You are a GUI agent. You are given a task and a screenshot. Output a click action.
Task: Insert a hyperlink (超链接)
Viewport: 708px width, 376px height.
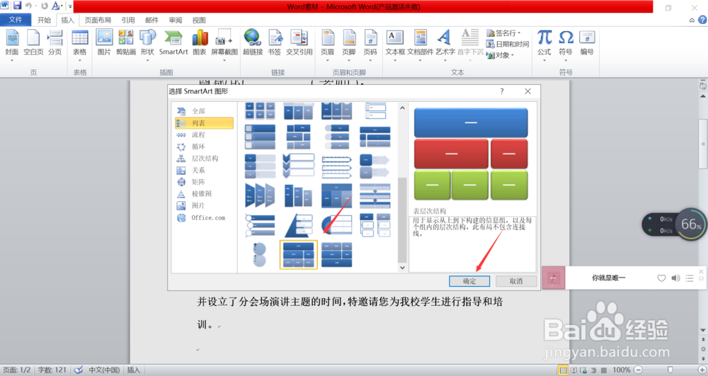click(253, 43)
